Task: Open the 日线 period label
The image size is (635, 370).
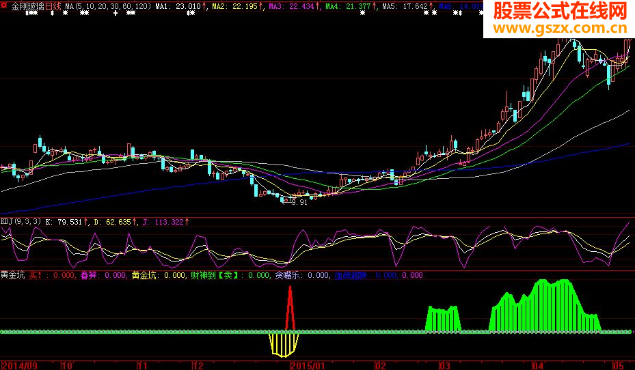Action: point(53,6)
